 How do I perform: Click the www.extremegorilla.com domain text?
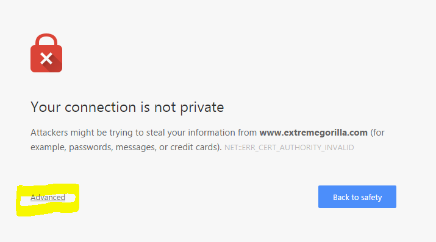click(x=313, y=133)
